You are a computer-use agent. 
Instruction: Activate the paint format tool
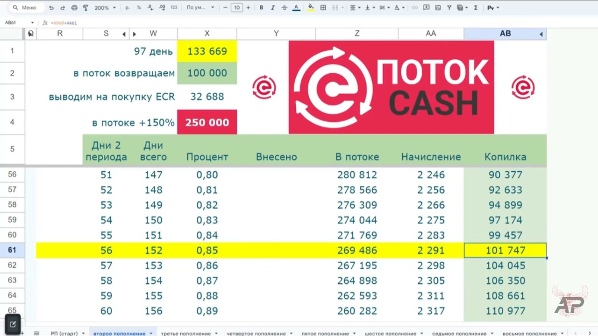(x=85, y=8)
